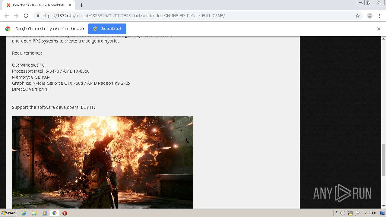Click the Outriders game screenshot
Screen dimensions: 386x217
pos(103,162)
